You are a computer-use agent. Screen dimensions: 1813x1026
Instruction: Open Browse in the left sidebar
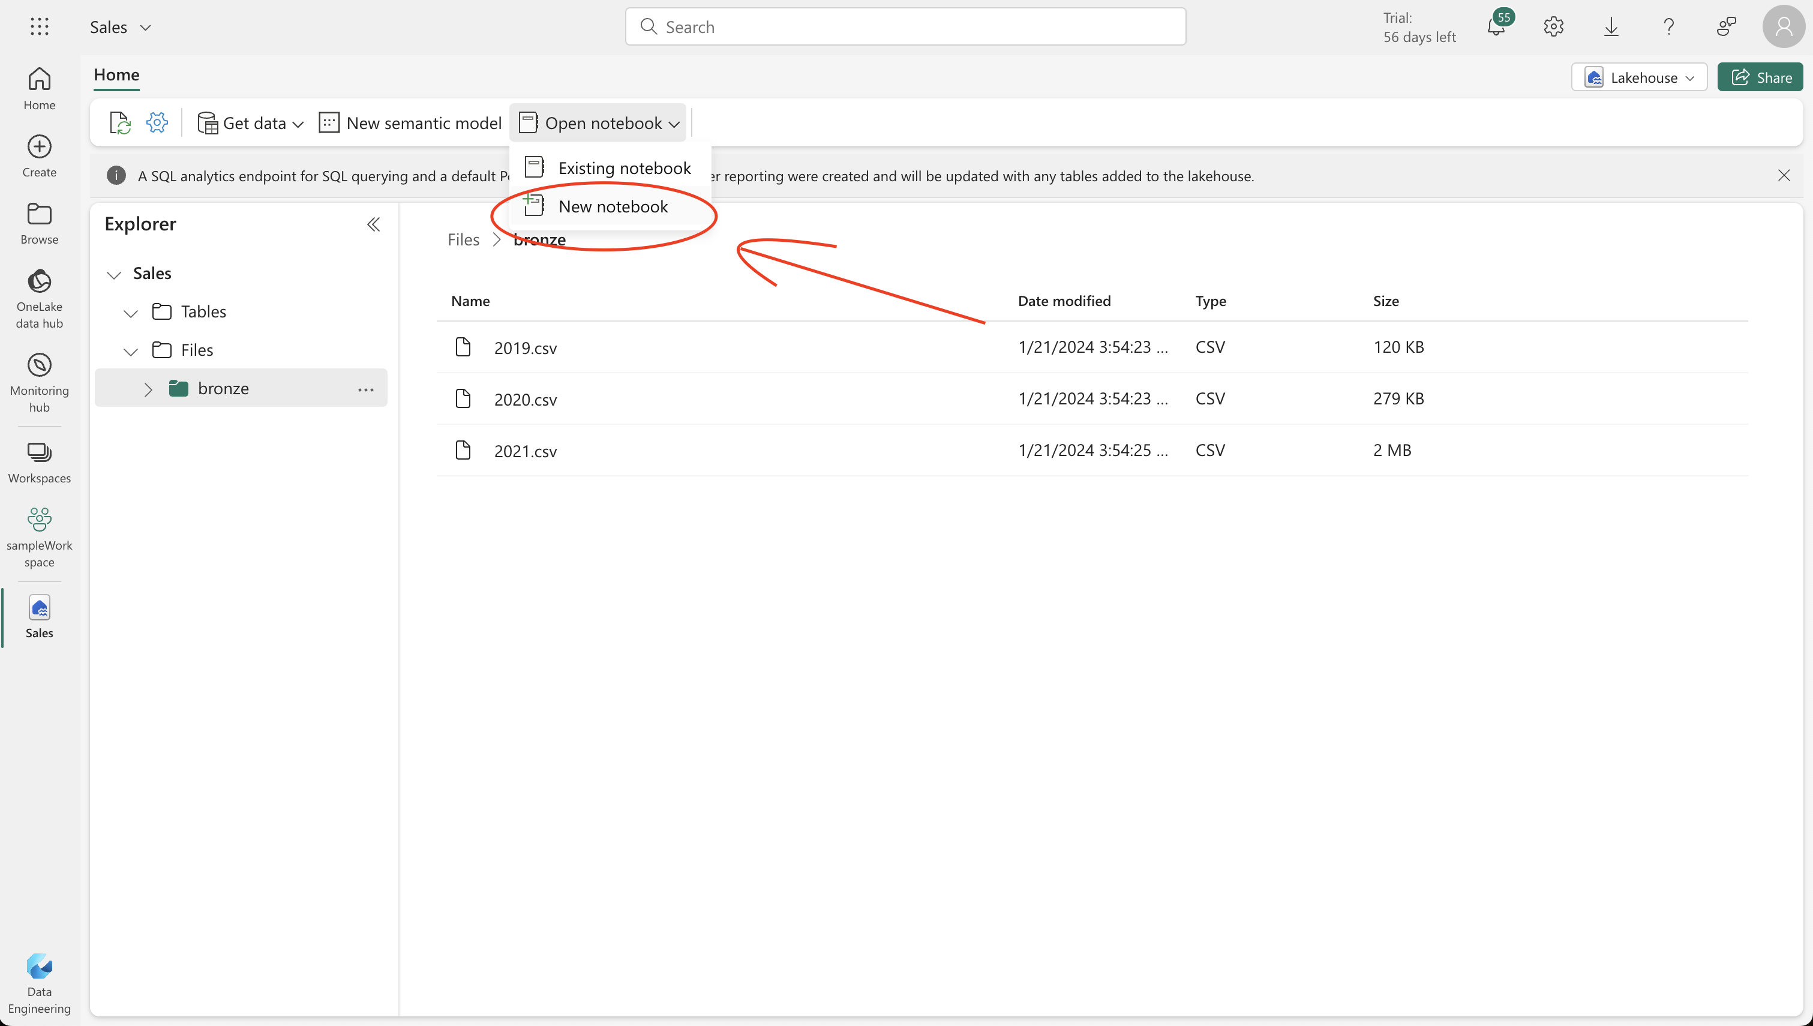tap(40, 223)
